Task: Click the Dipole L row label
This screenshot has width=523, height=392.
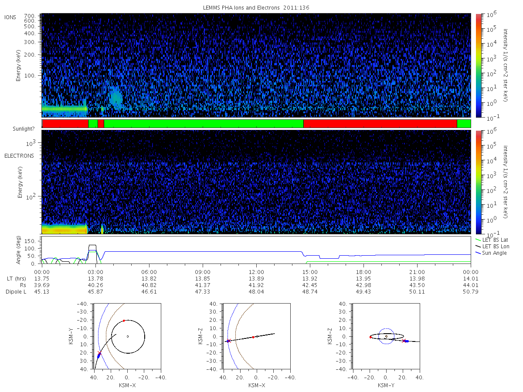Action: [x=16, y=292]
